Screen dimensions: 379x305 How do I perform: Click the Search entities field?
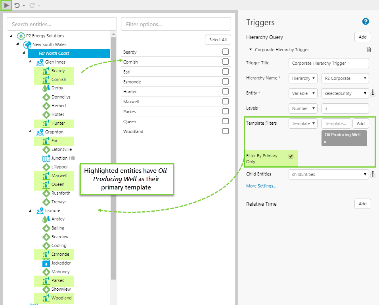[x=61, y=24]
